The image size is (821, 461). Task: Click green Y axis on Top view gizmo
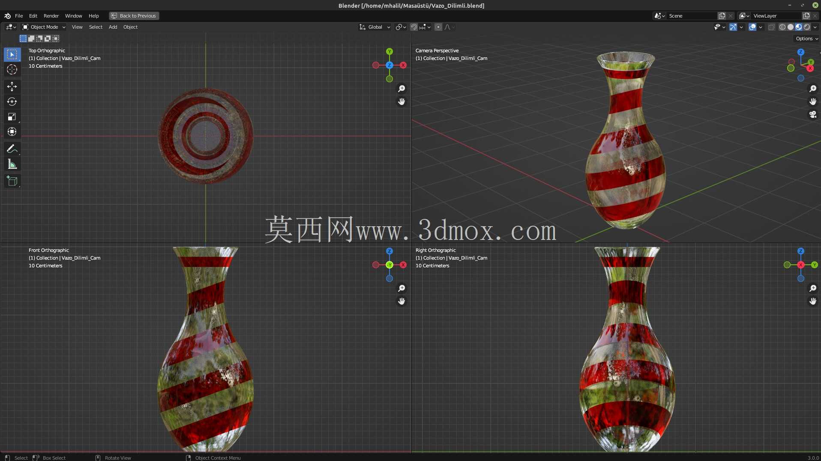pyautogui.click(x=390, y=51)
